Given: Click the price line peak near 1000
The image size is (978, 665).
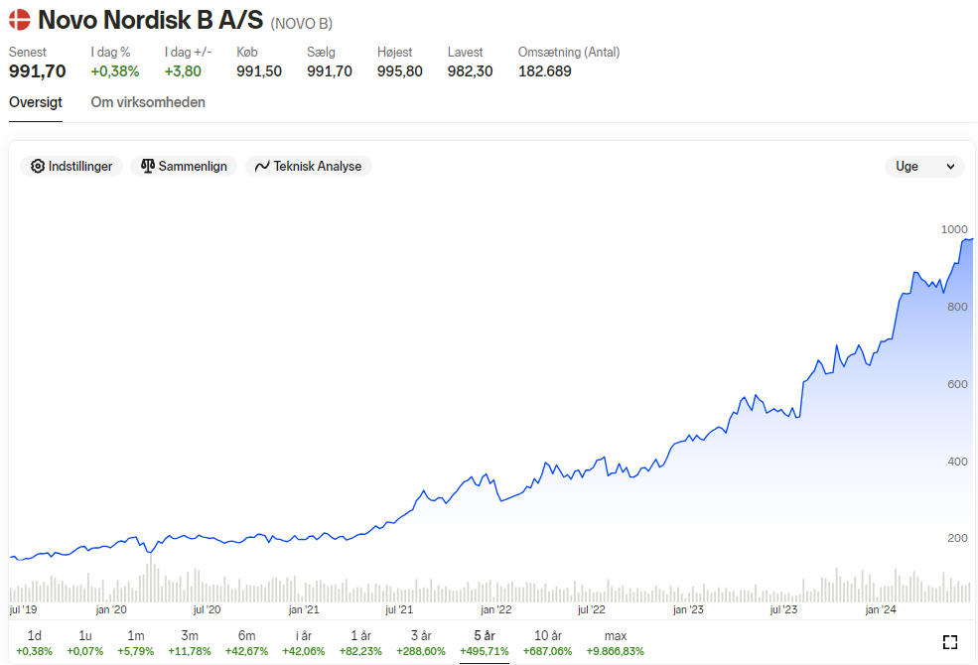Looking at the screenshot, I should (x=967, y=239).
